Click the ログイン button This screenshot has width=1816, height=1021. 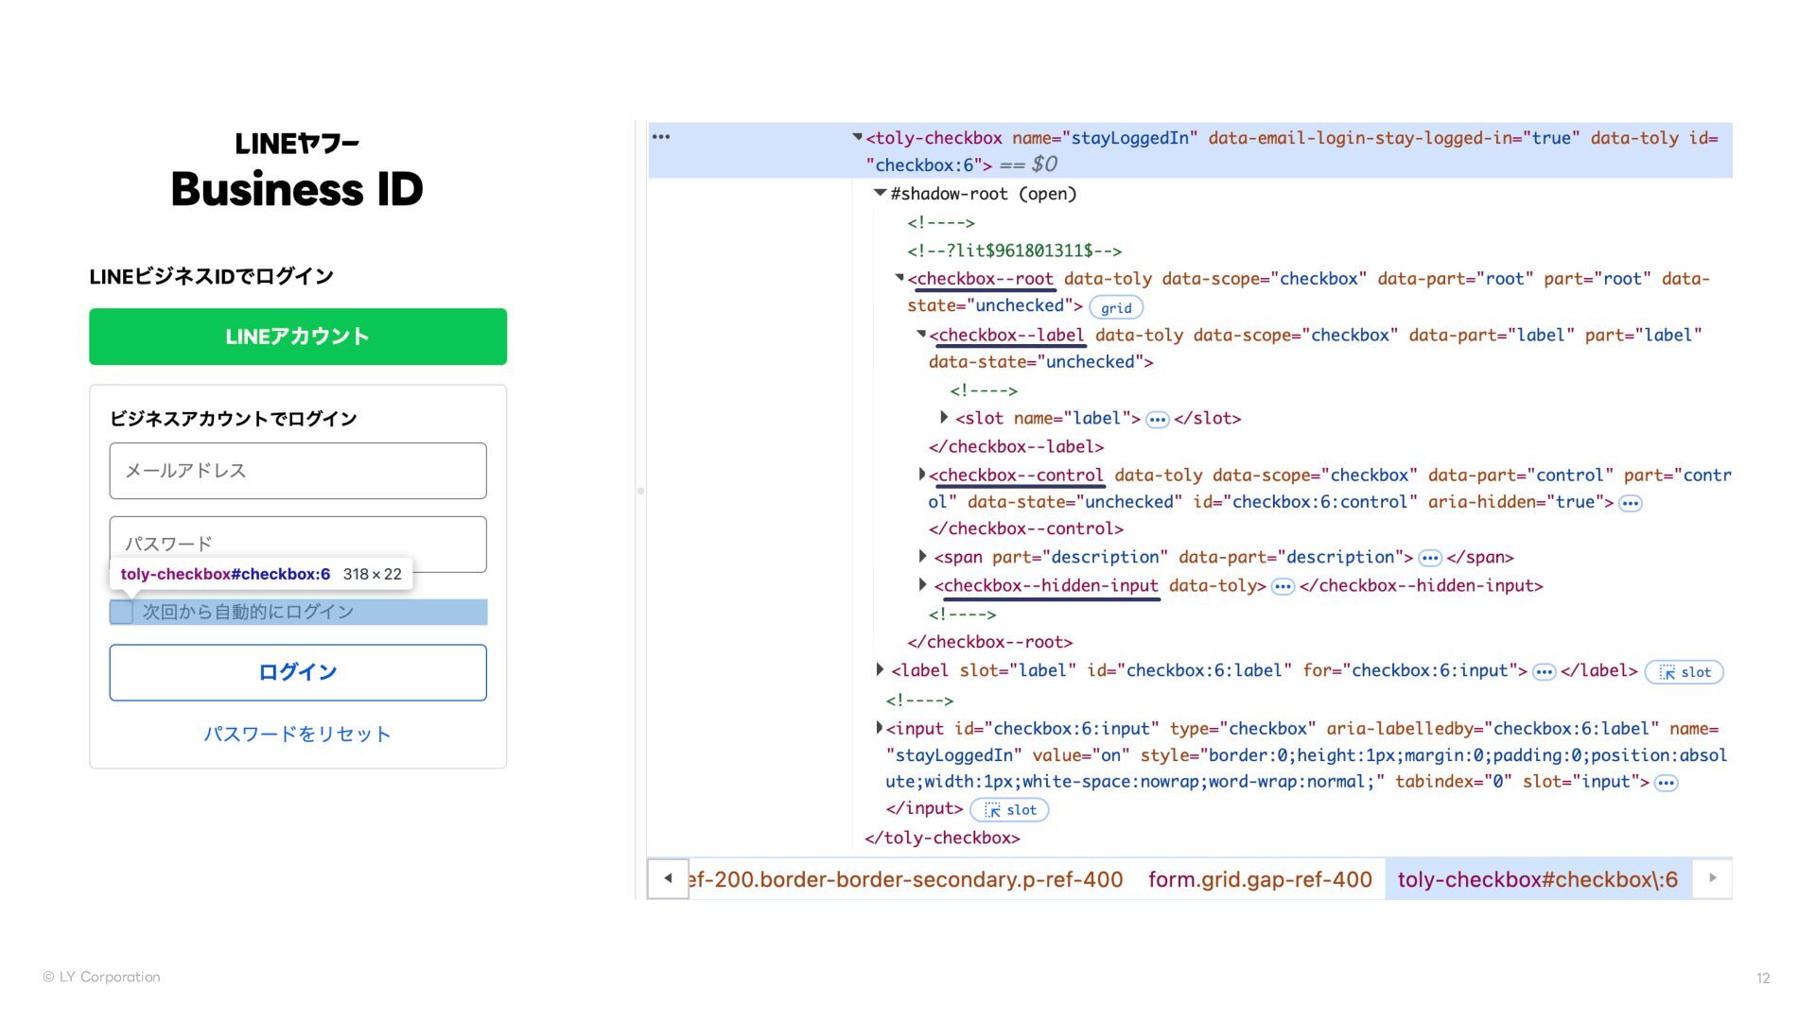click(x=298, y=672)
